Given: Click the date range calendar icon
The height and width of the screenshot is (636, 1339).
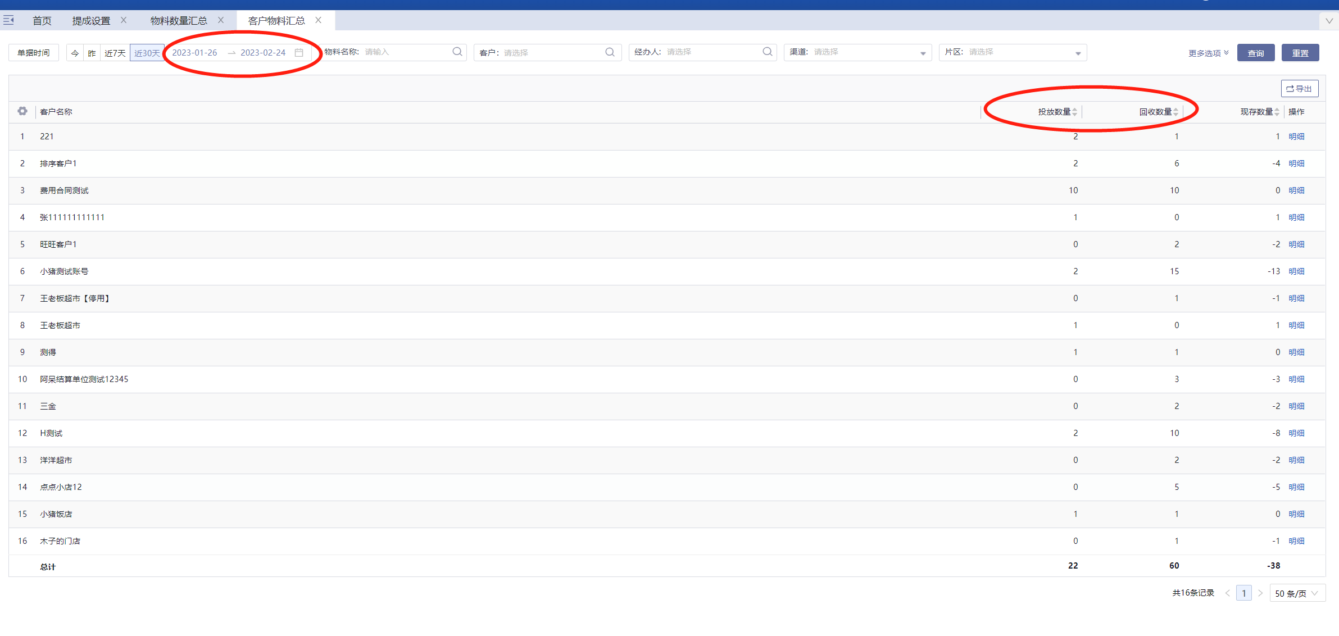Looking at the screenshot, I should coord(299,53).
